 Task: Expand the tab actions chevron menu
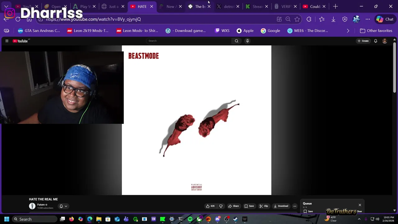tap(6, 6)
